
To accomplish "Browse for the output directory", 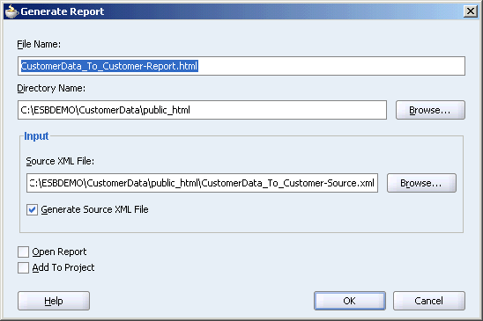I will point(430,110).
